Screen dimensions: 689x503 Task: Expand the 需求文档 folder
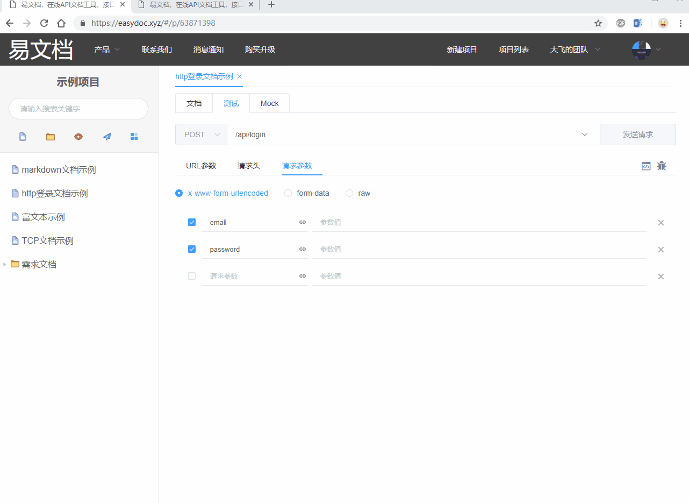[5, 264]
